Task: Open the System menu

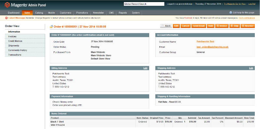Action: [x=136, y=13]
